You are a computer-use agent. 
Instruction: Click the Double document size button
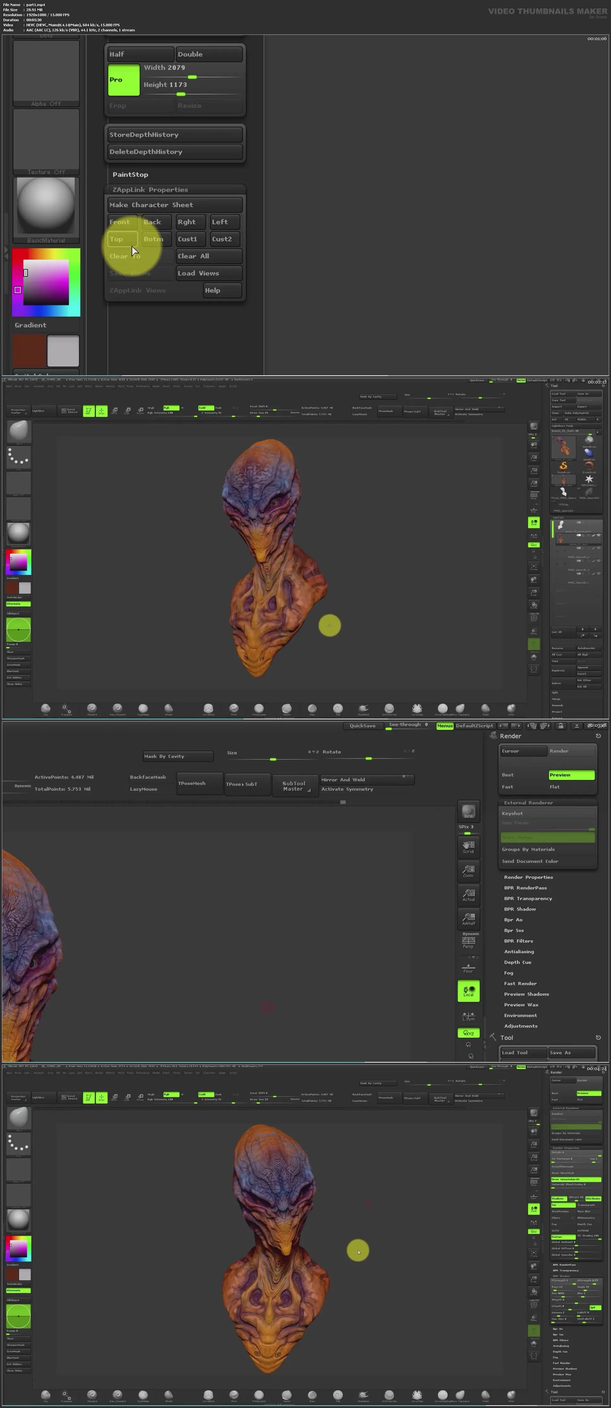pos(209,54)
